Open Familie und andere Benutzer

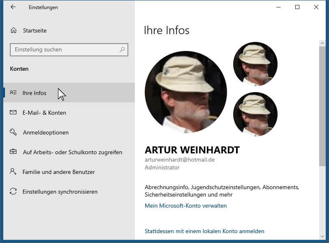[69, 171]
